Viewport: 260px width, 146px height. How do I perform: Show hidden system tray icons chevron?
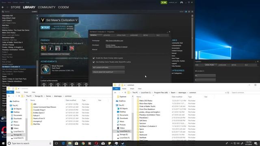click(x=232, y=143)
